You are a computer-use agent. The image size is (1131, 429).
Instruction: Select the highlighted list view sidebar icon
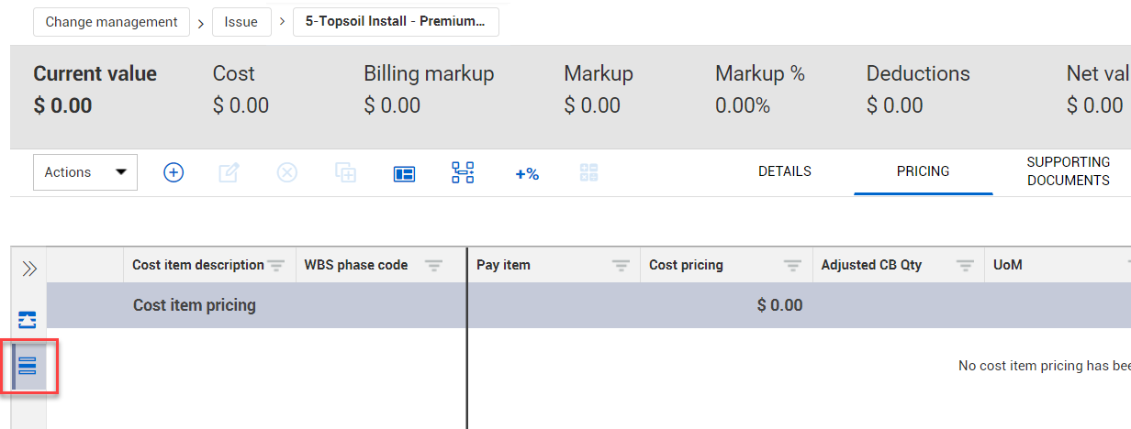(28, 367)
